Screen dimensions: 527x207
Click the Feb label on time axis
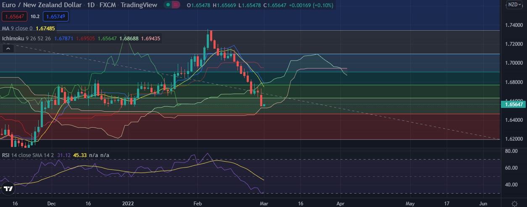click(x=198, y=203)
